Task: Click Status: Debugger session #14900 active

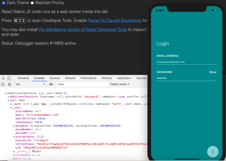Action: pos(39,43)
